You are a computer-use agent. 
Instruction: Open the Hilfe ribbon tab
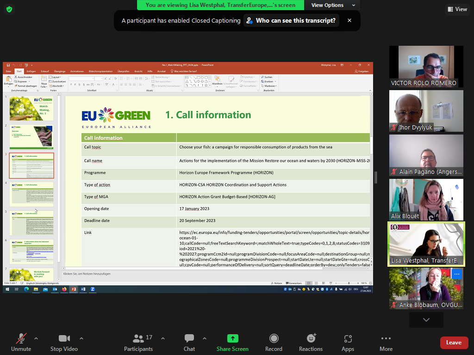(x=150, y=71)
